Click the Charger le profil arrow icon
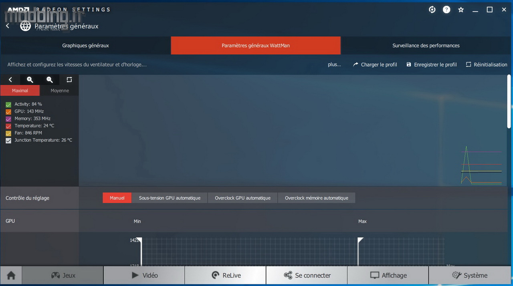The width and height of the screenshot is (513, 286). [x=355, y=64]
